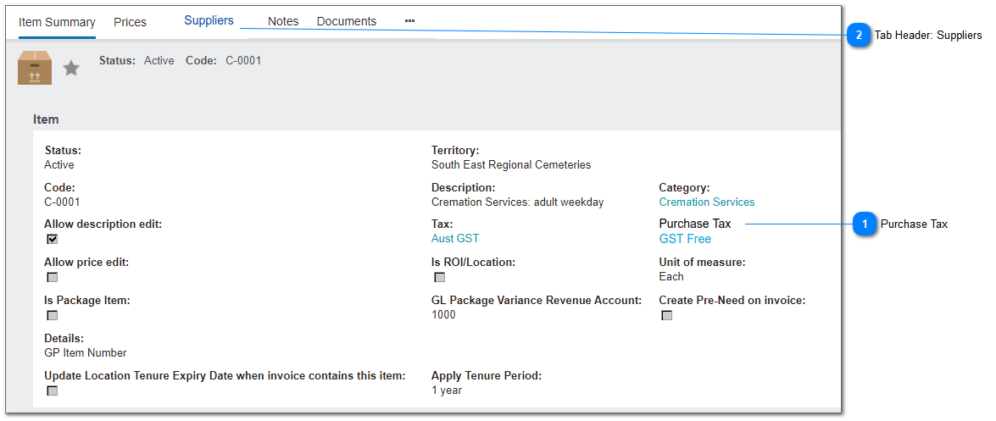Click the GL Package Variance Revenue Account label
Viewport: 996px width, 421px height.
click(537, 301)
